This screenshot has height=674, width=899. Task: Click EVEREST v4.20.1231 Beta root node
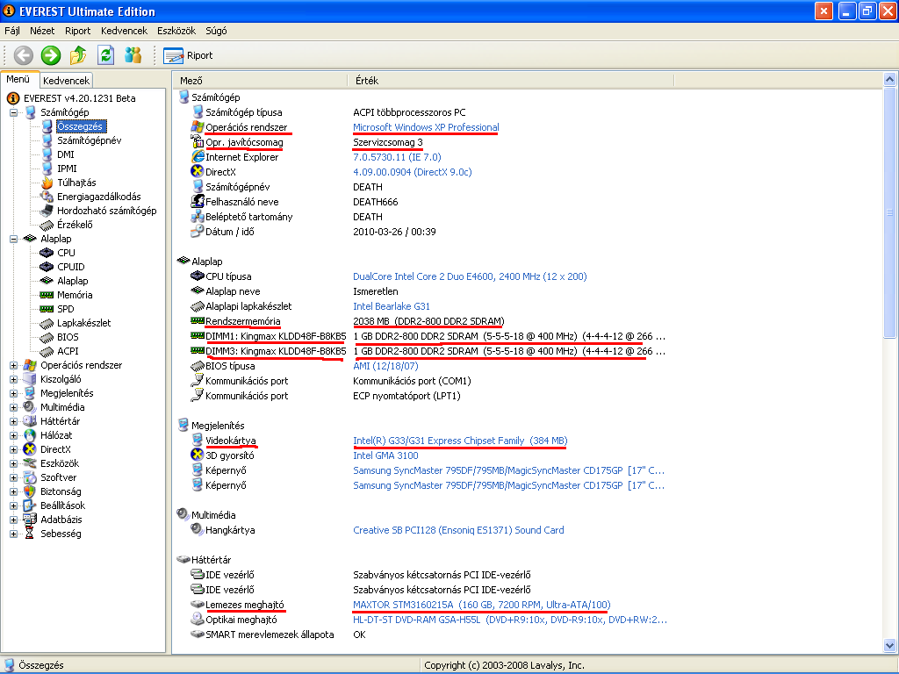tap(79, 98)
